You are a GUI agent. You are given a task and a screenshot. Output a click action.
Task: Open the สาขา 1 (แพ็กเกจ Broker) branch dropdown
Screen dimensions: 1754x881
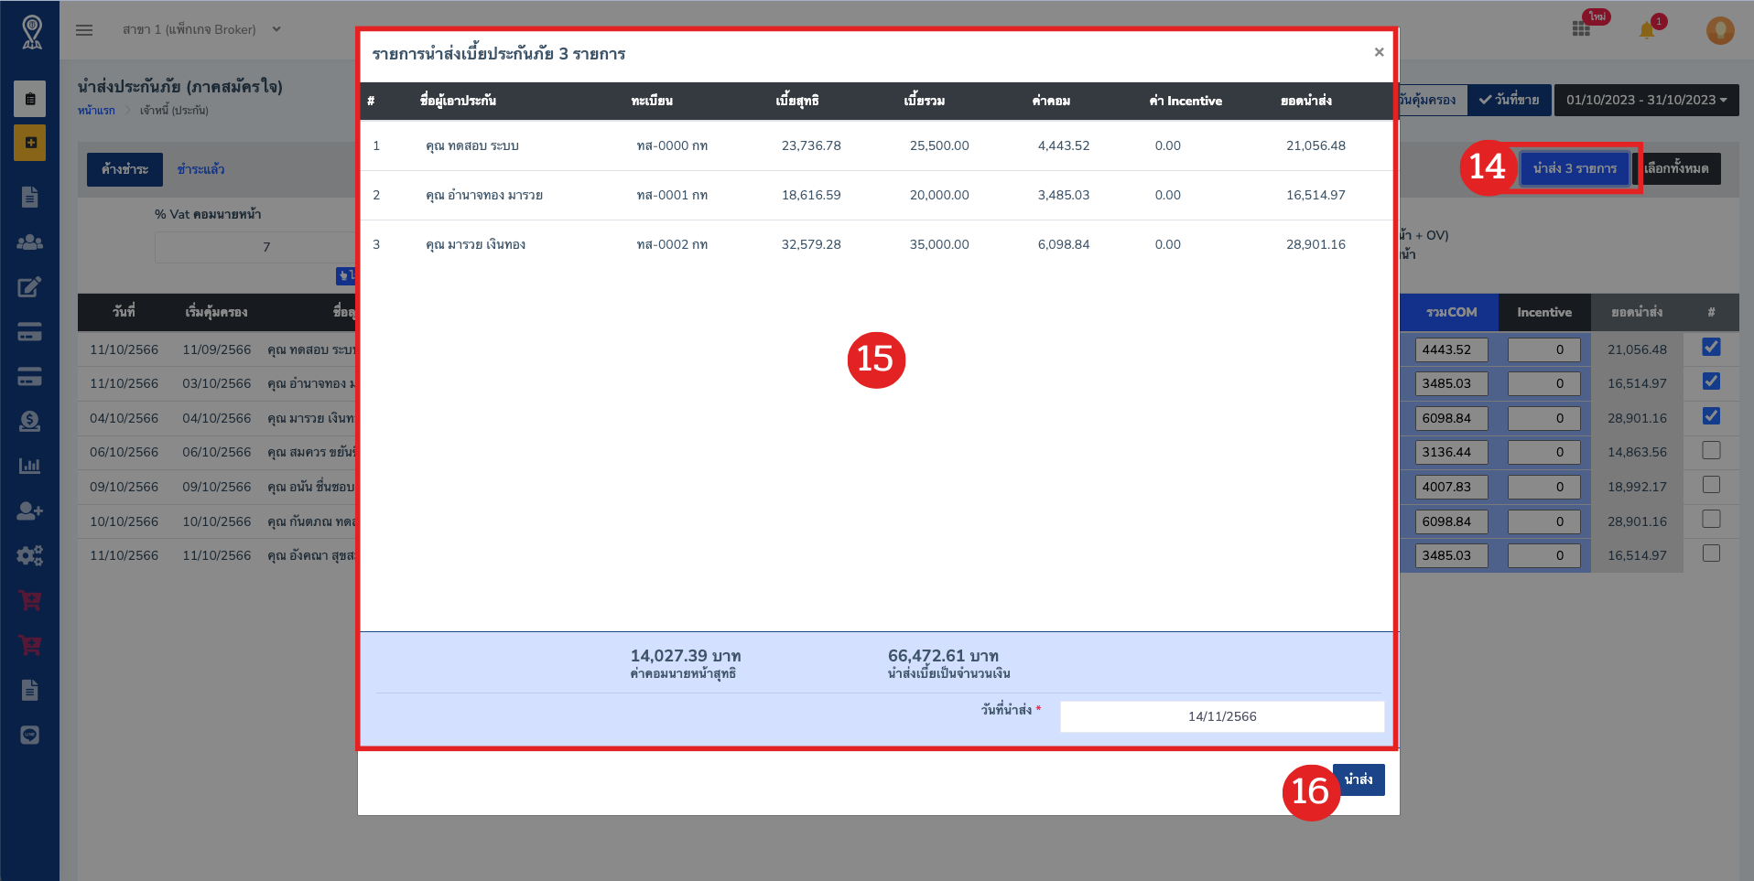201,29
